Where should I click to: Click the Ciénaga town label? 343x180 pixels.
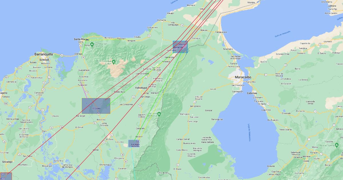(x=78, y=54)
